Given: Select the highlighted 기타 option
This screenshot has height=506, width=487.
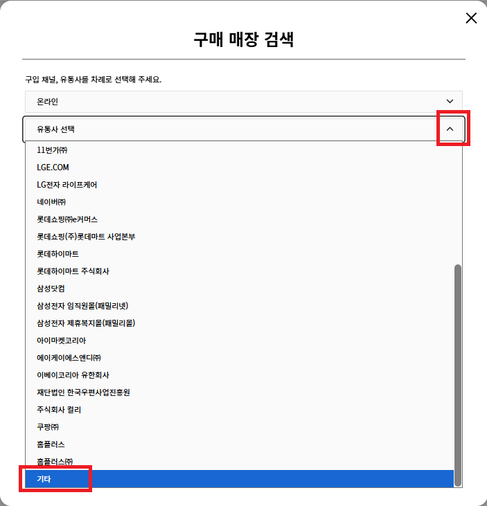Looking at the screenshot, I should pyautogui.click(x=240, y=479).
